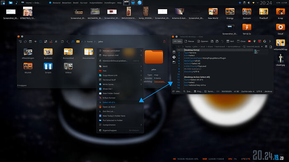This screenshot has height=162, width=289.
Task: Open the Videos folder in Dolphin
Action: [x=68, y=68]
